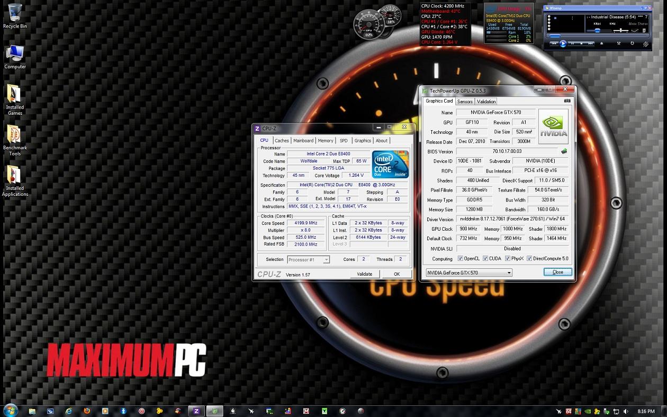667x417 pixels.
Task: Click Winamp eject/open file button
Action: (x=601, y=43)
